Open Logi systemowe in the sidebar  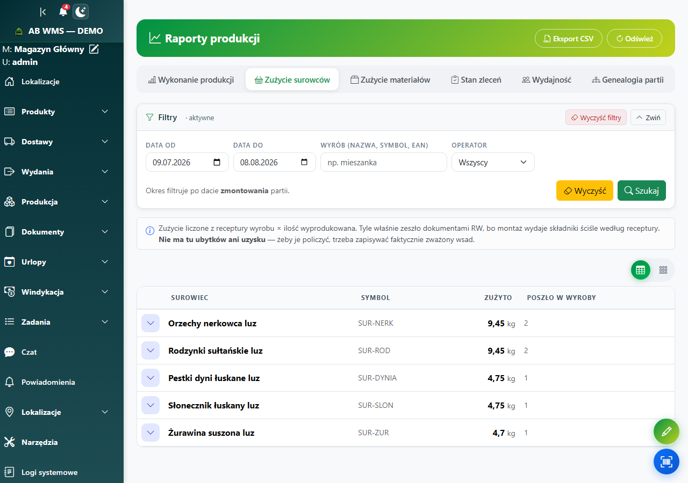62,472
